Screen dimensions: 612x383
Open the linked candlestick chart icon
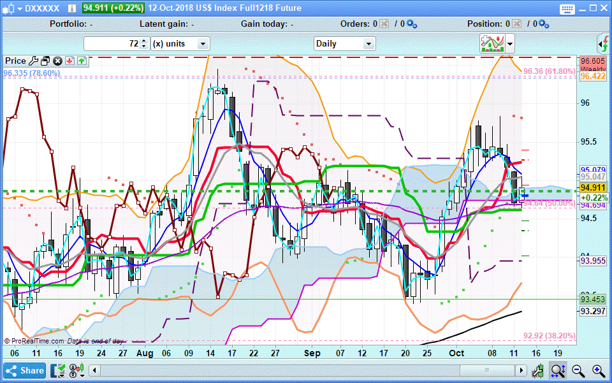click(76, 370)
